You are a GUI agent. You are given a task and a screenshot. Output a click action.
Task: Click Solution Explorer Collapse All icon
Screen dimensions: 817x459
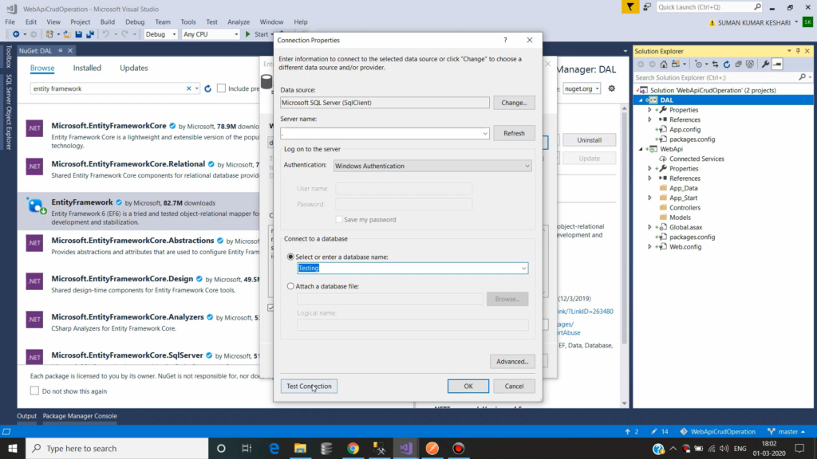coord(738,64)
